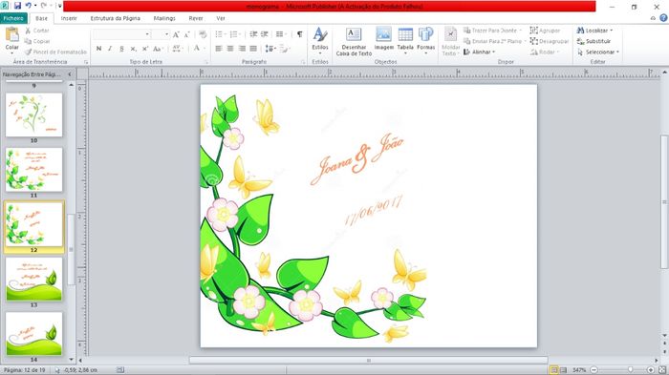The height and width of the screenshot is (375, 669).
Task: Toggle subscript formatting
Action: coord(133,49)
